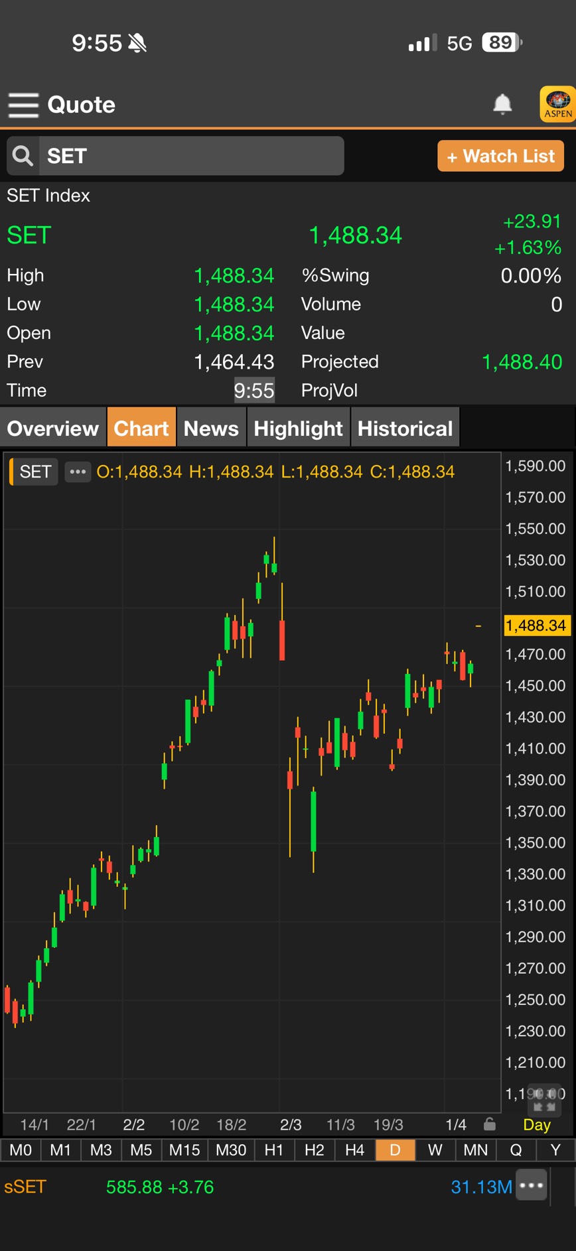Open chart options ellipsis beside SET label
576x1251 pixels.
78,472
